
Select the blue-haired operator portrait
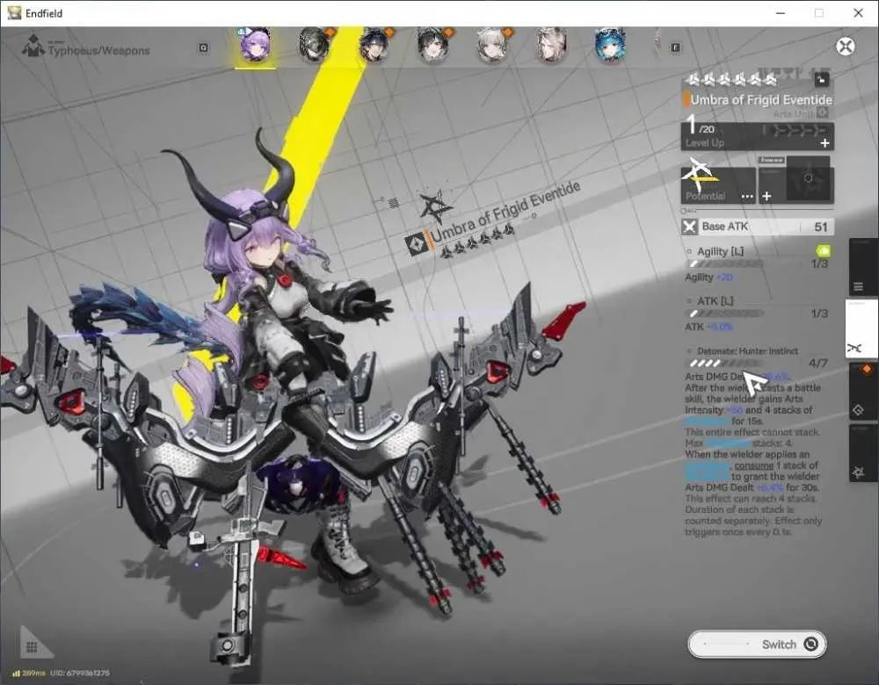click(611, 45)
